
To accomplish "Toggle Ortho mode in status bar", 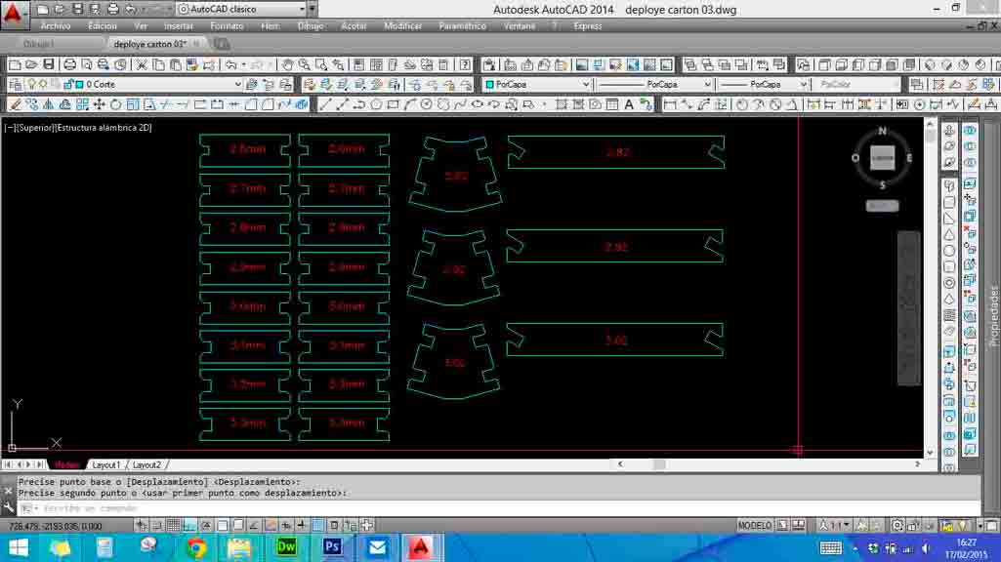I will pos(189,526).
